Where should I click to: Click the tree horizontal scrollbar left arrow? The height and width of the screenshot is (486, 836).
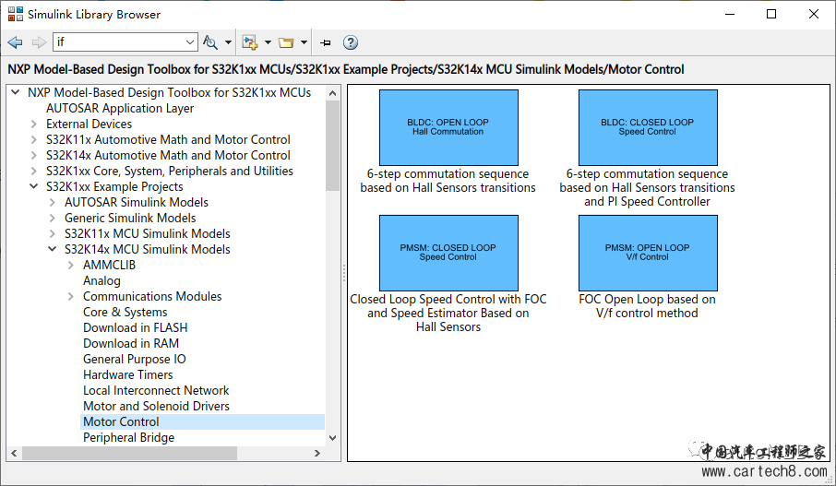tap(15, 454)
